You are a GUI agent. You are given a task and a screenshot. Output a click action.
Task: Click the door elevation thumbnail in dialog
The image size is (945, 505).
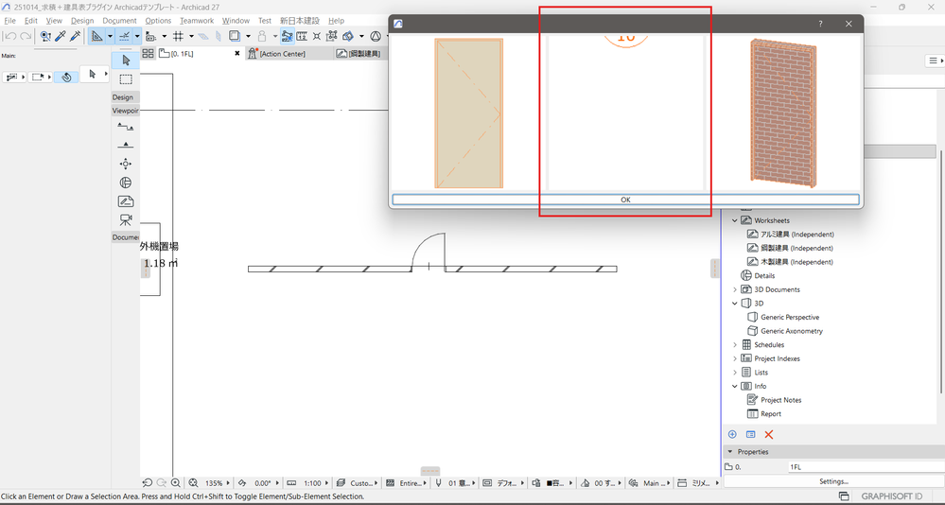click(x=468, y=113)
